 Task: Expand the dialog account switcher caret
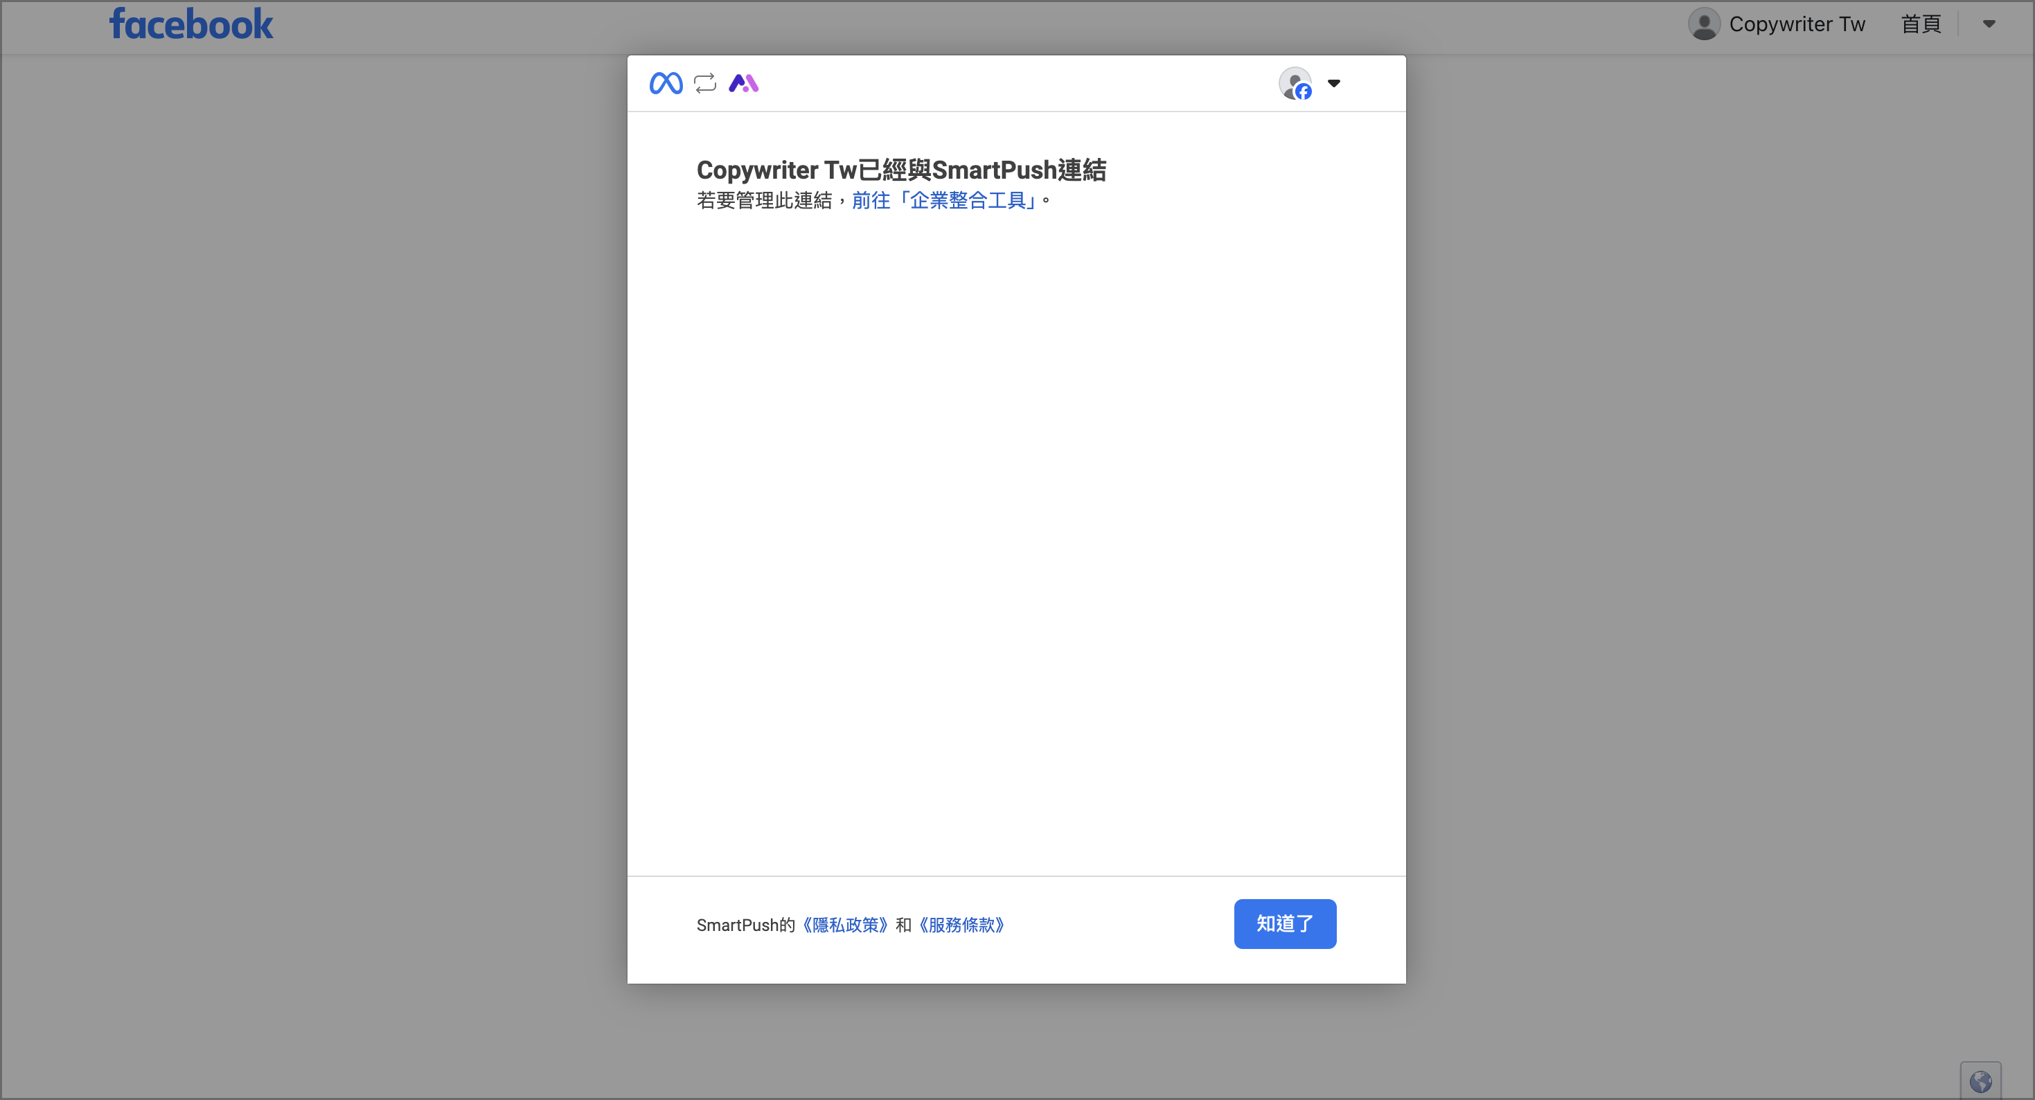(x=1333, y=83)
